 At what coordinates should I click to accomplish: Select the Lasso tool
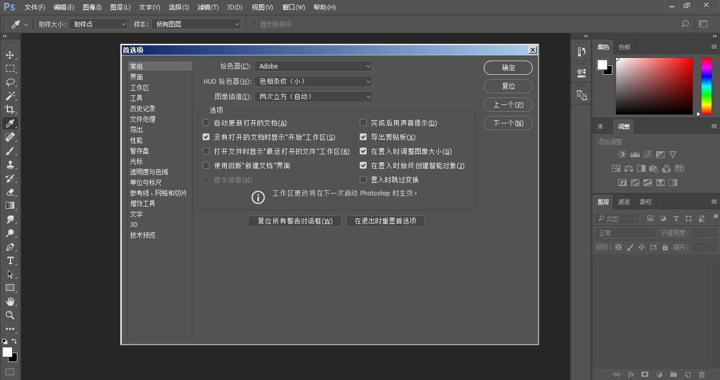(10, 82)
